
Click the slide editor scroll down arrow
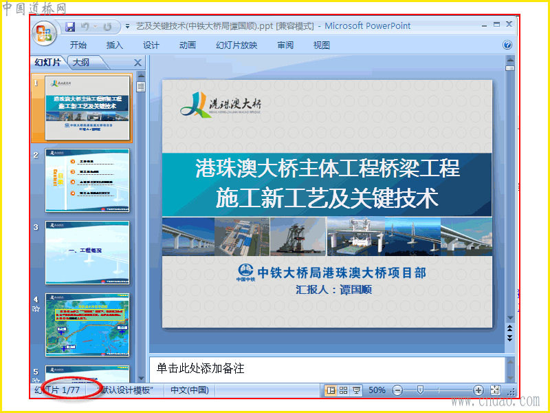click(510, 318)
